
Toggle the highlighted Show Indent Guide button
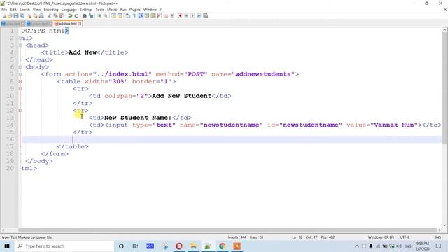click(x=141, y=15)
